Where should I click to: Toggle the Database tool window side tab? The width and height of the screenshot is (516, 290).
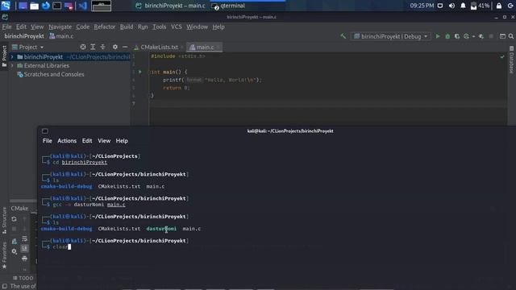coord(511,60)
